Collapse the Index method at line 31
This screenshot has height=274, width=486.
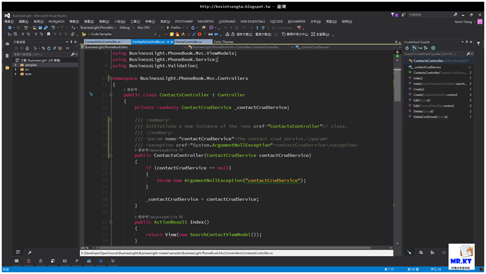point(111,222)
